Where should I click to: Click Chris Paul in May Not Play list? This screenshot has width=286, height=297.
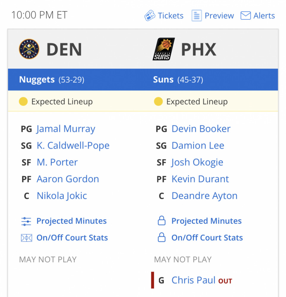[193, 280]
